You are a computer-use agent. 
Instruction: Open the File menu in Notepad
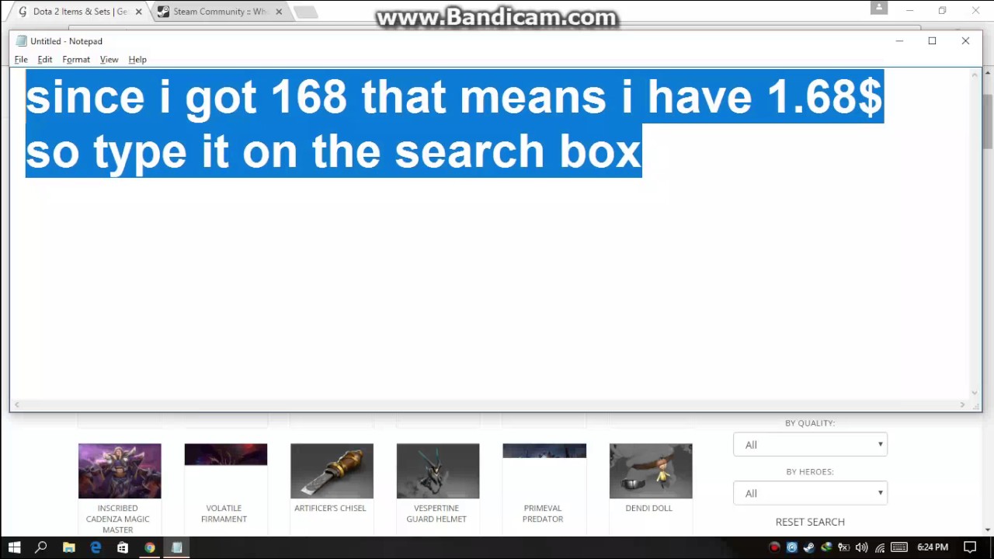[x=21, y=60]
